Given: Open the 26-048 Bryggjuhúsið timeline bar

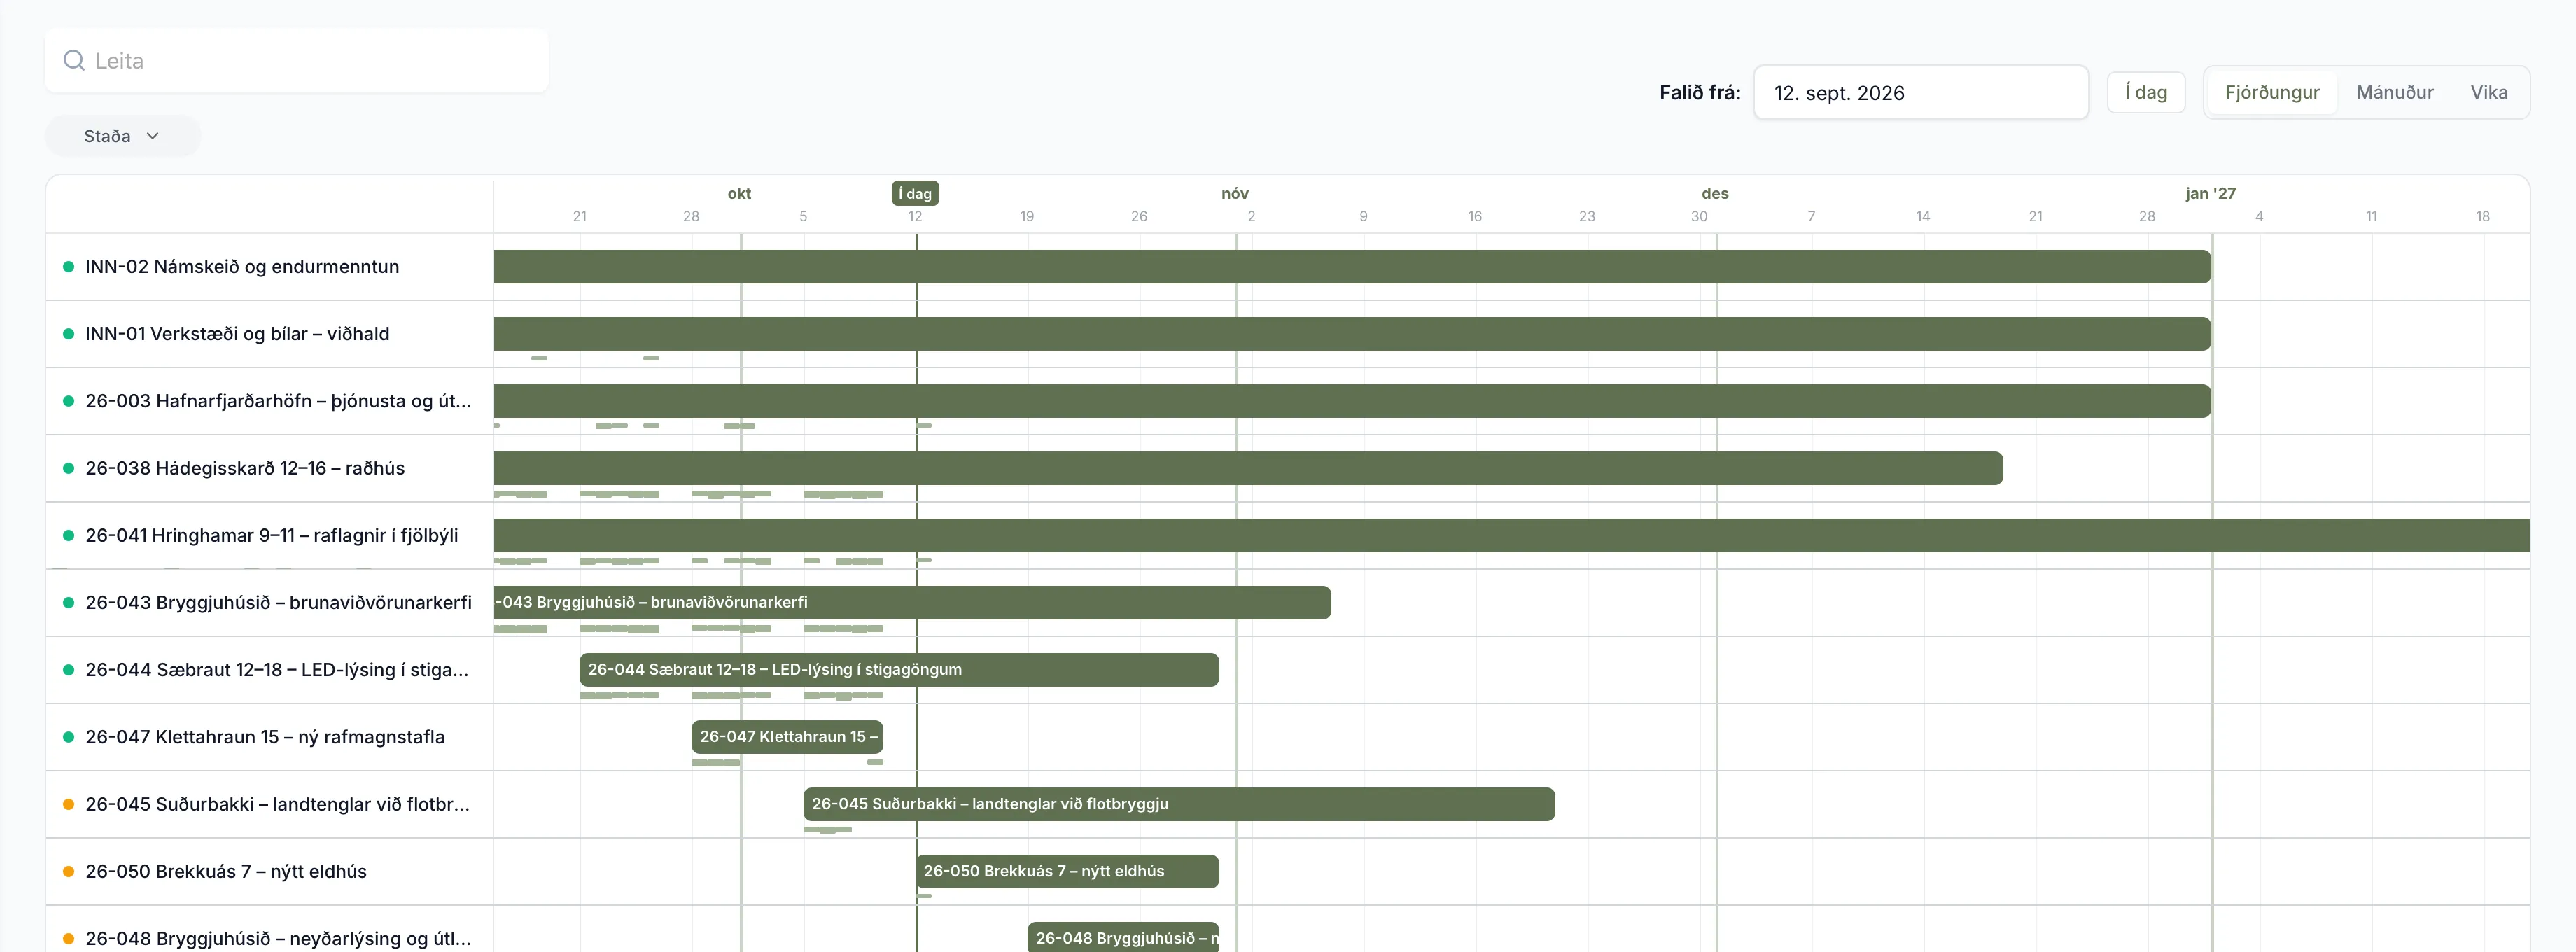Looking at the screenshot, I should tap(1123, 938).
